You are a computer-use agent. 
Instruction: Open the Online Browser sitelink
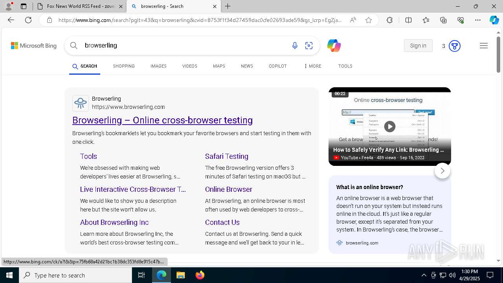pyautogui.click(x=229, y=189)
